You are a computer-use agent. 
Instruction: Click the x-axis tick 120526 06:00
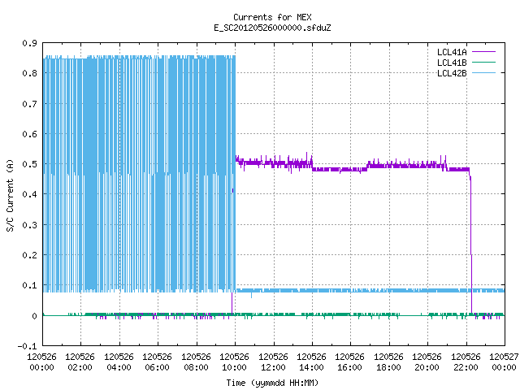coord(157,362)
